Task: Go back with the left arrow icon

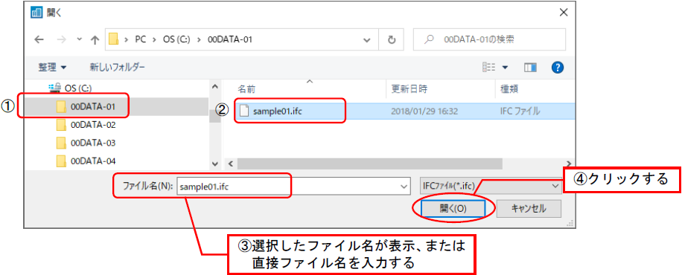Action: coord(39,39)
